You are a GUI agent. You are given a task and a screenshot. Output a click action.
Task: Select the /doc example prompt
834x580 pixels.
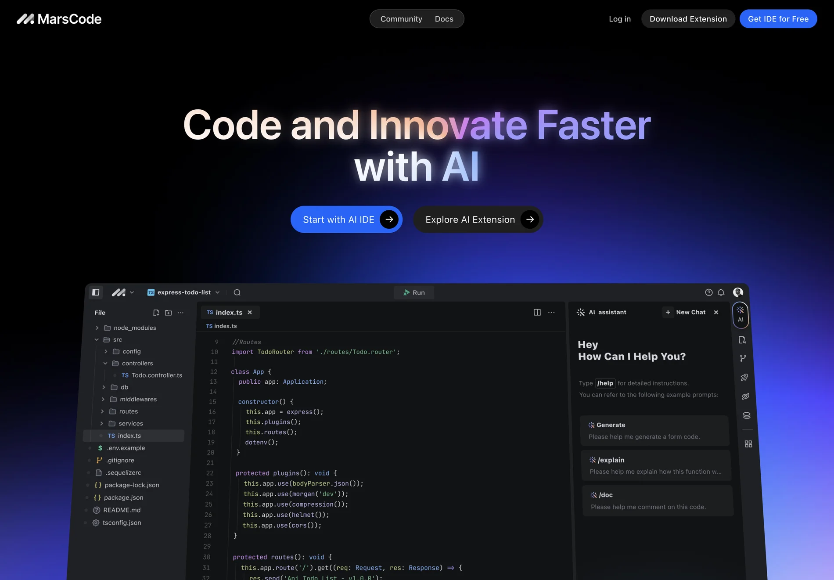(x=657, y=501)
